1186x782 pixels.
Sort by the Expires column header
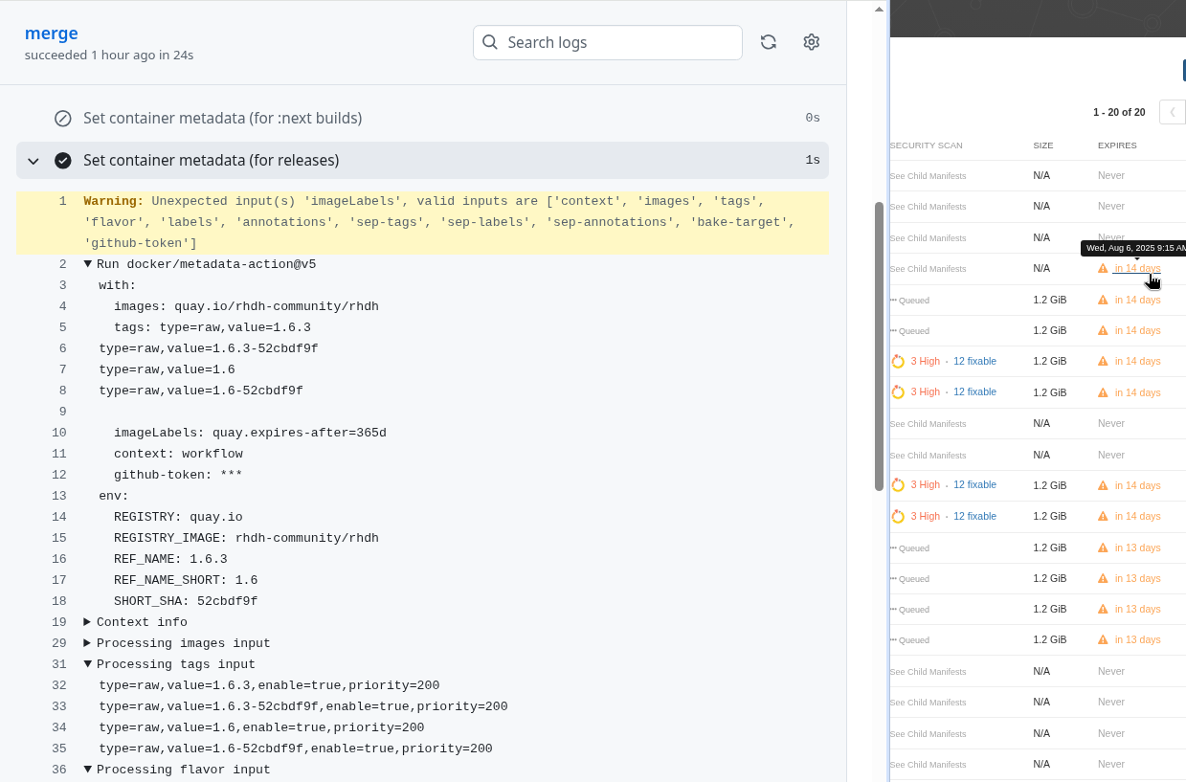pos(1117,145)
